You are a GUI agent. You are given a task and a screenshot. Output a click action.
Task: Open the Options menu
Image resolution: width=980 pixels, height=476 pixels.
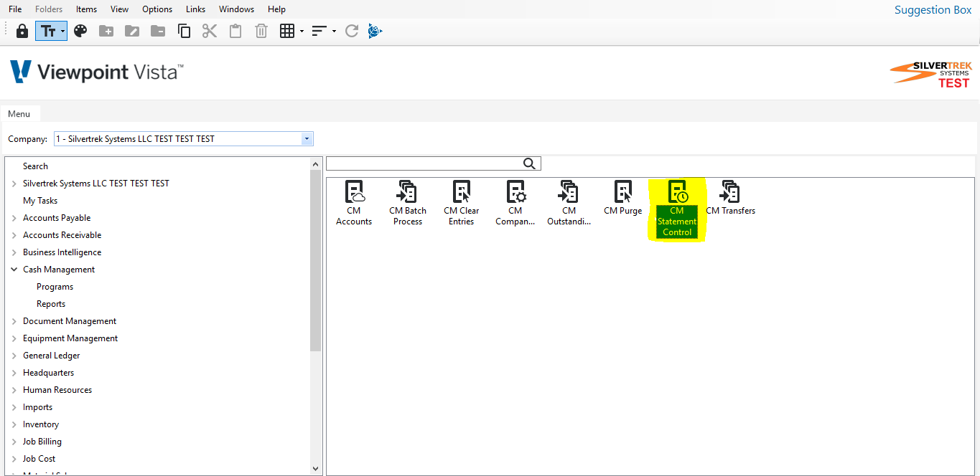coord(157,9)
